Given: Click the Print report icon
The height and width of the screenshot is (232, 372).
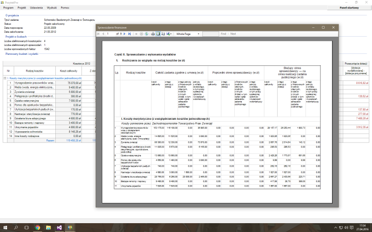Looking at the screenshot, I should click(x=153, y=34).
